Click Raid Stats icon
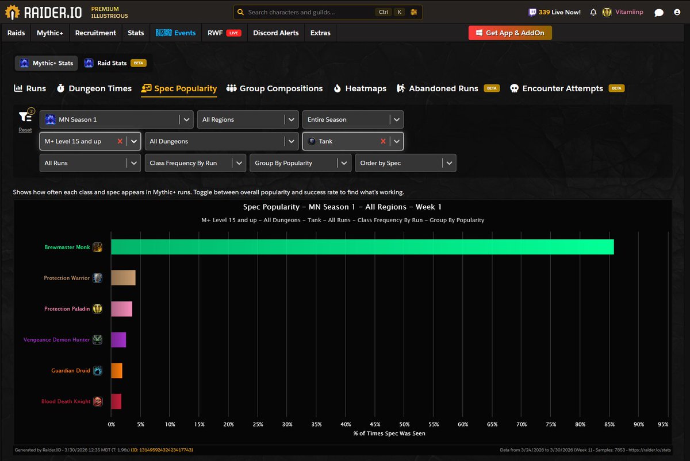Viewport: 690px width, 461px height. point(89,63)
